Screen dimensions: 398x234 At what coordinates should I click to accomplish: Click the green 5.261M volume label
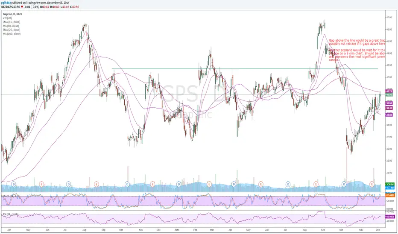(x=389, y=184)
